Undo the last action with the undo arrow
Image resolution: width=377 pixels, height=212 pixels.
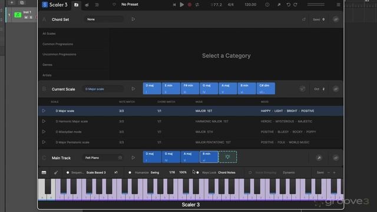288,5
